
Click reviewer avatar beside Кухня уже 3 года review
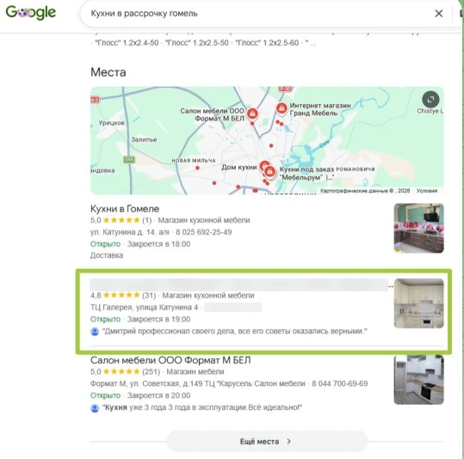95,408
